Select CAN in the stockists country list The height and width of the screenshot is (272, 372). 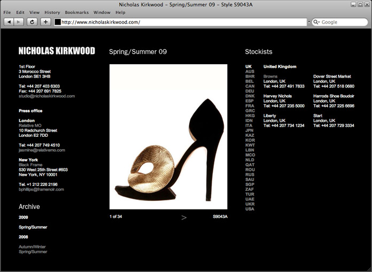[250, 87]
